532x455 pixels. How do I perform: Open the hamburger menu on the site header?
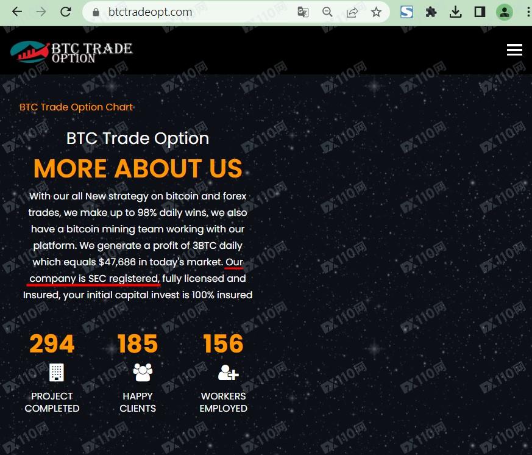(514, 49)
